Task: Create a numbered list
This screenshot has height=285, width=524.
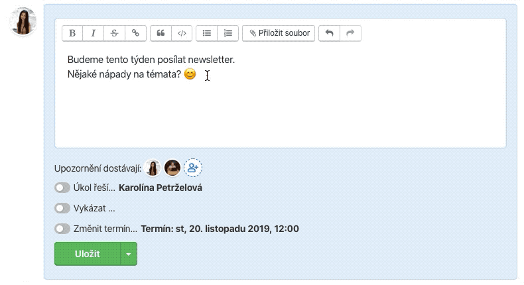Action: (x=228, y=33)
